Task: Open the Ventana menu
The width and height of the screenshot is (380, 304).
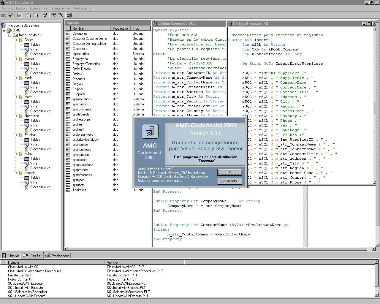Action: (80, 8)
